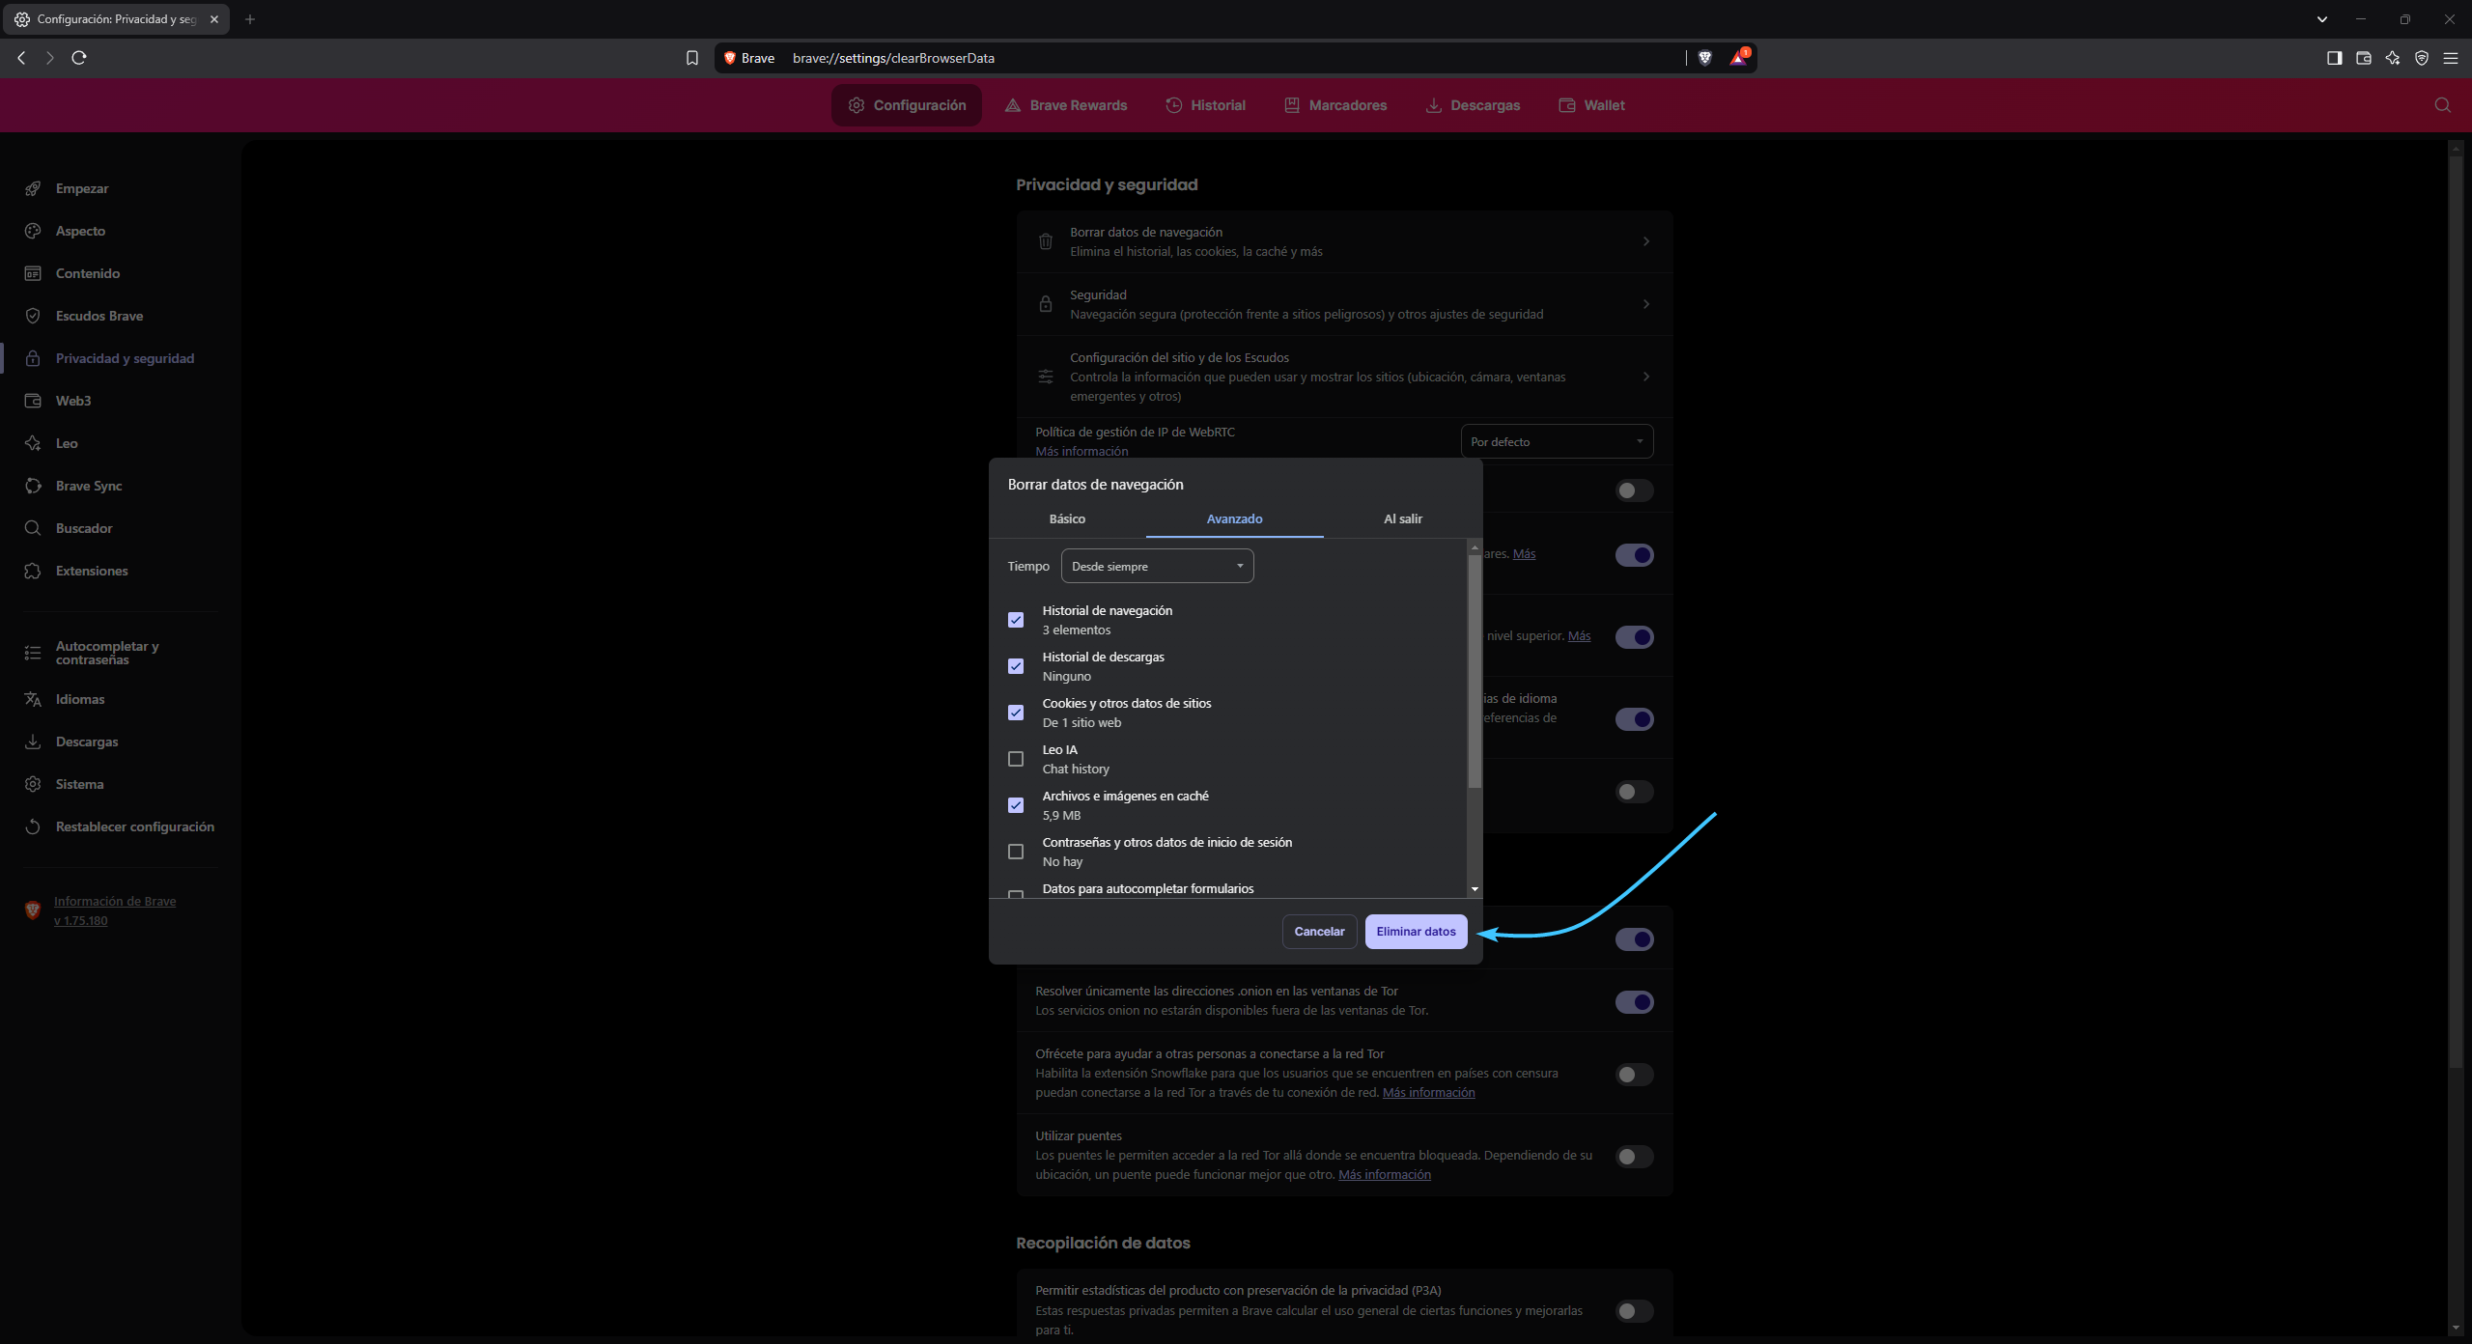Go back with the back arrow
2472x1344 pixels.
pyautogui.click(x=21, y=58)
